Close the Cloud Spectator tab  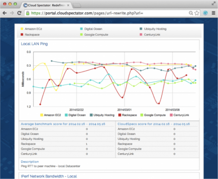(x=68, y=5)
